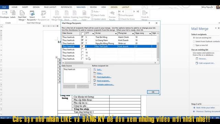Open the FILE tab

click(4, 7)
